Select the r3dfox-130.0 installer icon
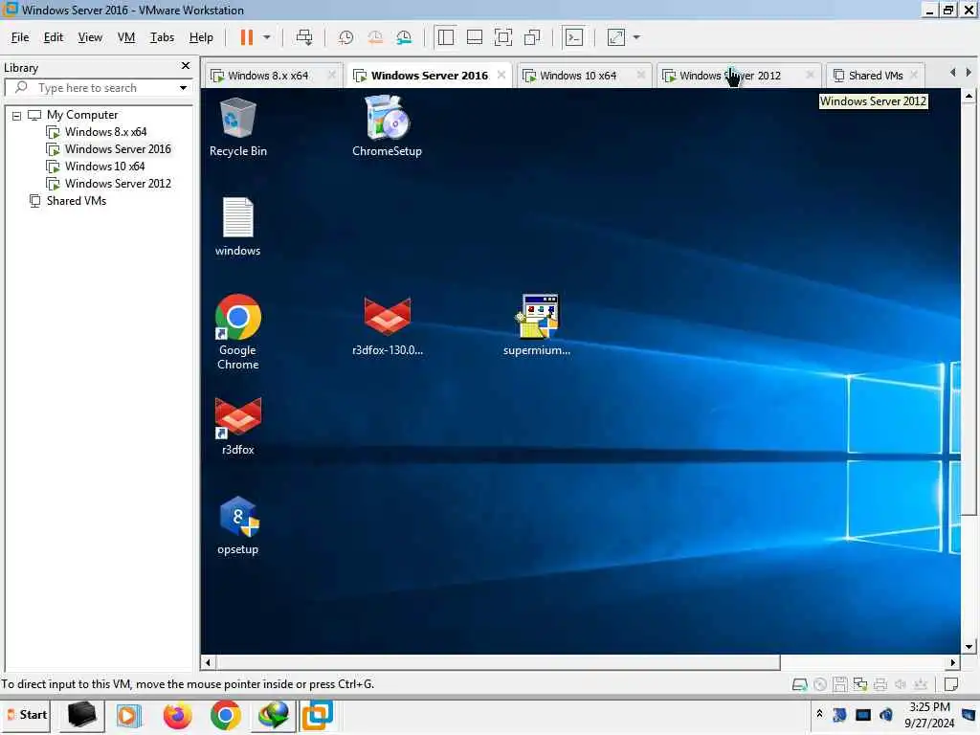Image resolution: width=980 pixels, height=735 pixels. tap(388, 325)
